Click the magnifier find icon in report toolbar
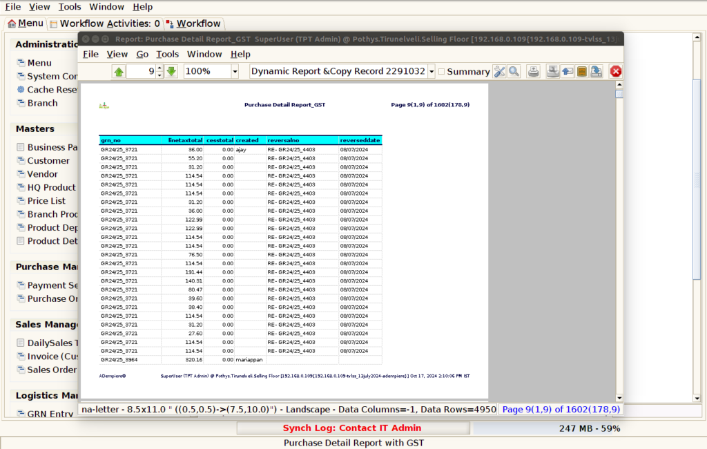Viewport: 707px width, 449px height. pos(514,71)
